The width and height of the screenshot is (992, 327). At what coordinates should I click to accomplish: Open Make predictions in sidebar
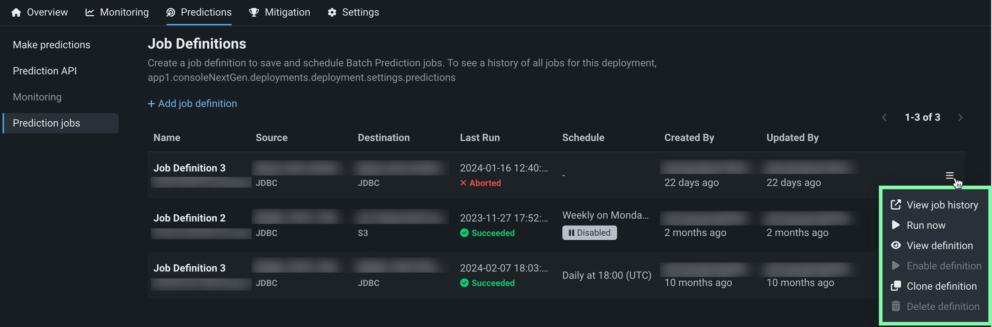51,45
